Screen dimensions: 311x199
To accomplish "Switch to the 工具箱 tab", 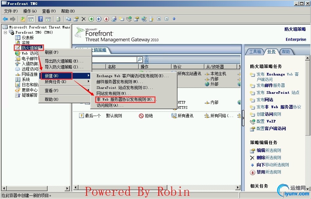I will point(255,52).
